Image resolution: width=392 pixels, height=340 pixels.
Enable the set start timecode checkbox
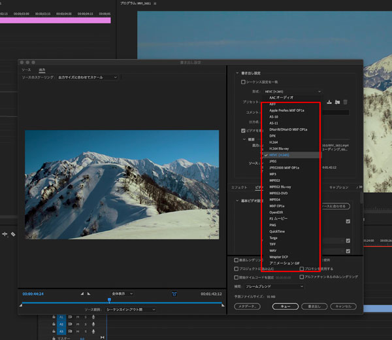[236, 277]
